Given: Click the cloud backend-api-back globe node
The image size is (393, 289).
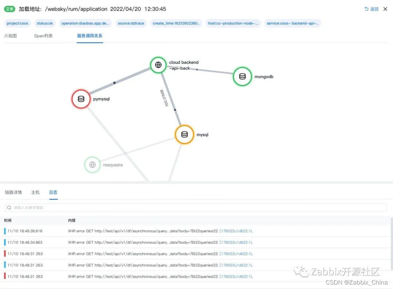Looking at the screenshot, I should [x=158, y=65].
